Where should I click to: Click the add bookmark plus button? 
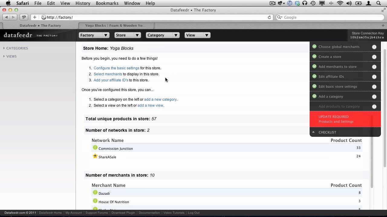pos(34,17)
